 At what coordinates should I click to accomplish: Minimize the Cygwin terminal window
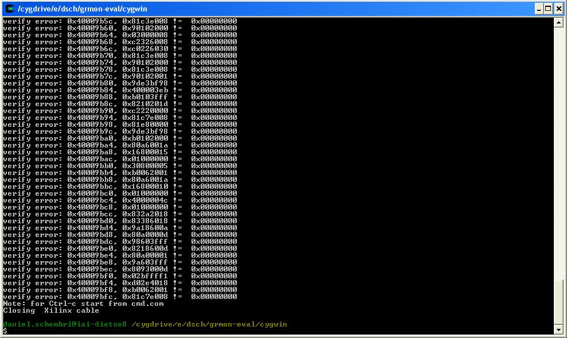tap(539, 9)
